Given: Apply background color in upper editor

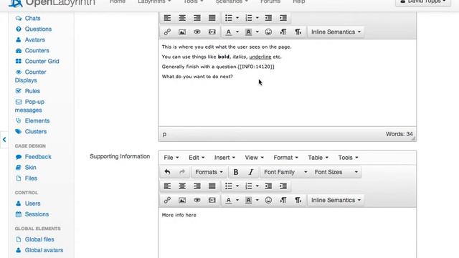Looking at the screenshot, I should click(249, 32).
